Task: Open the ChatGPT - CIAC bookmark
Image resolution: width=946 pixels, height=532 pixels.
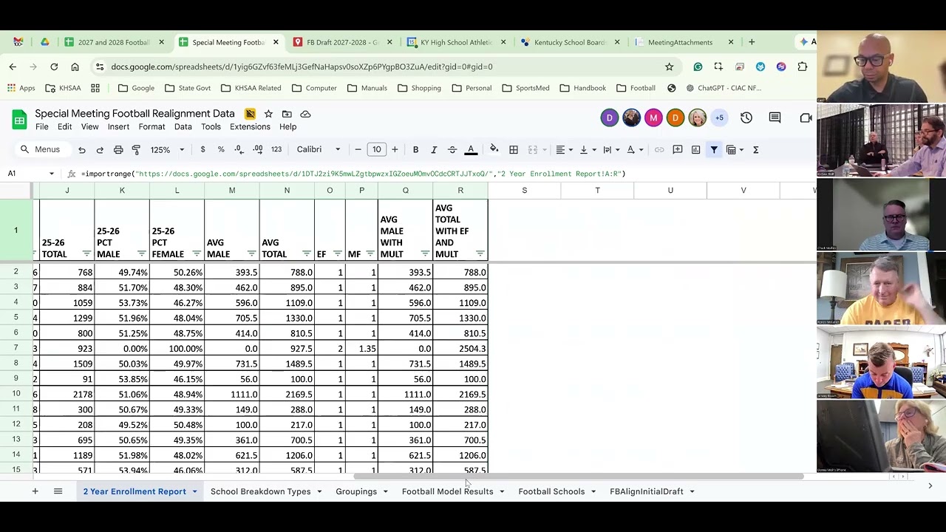Action: pyautogui.click(x=724, y=88)
